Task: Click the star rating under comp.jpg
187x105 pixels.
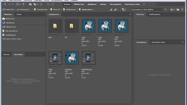Action: [70, 67]
